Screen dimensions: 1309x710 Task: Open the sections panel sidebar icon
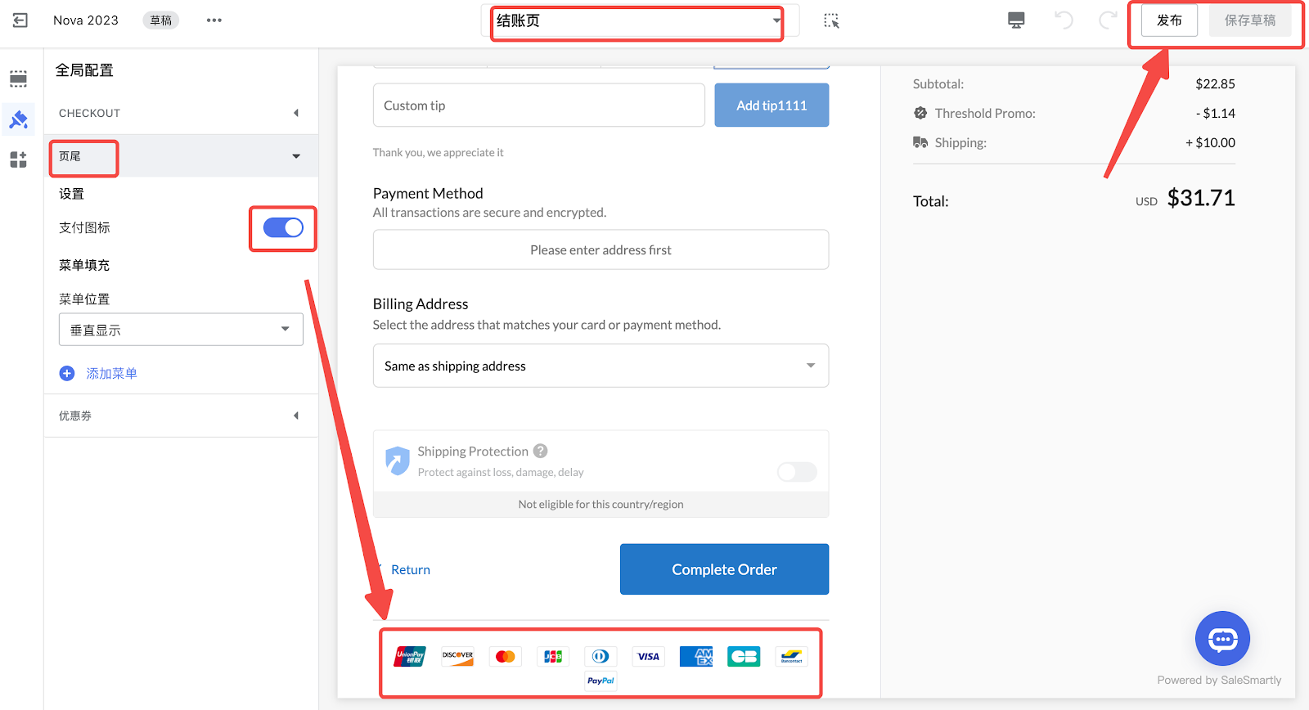tap(18, 79)
